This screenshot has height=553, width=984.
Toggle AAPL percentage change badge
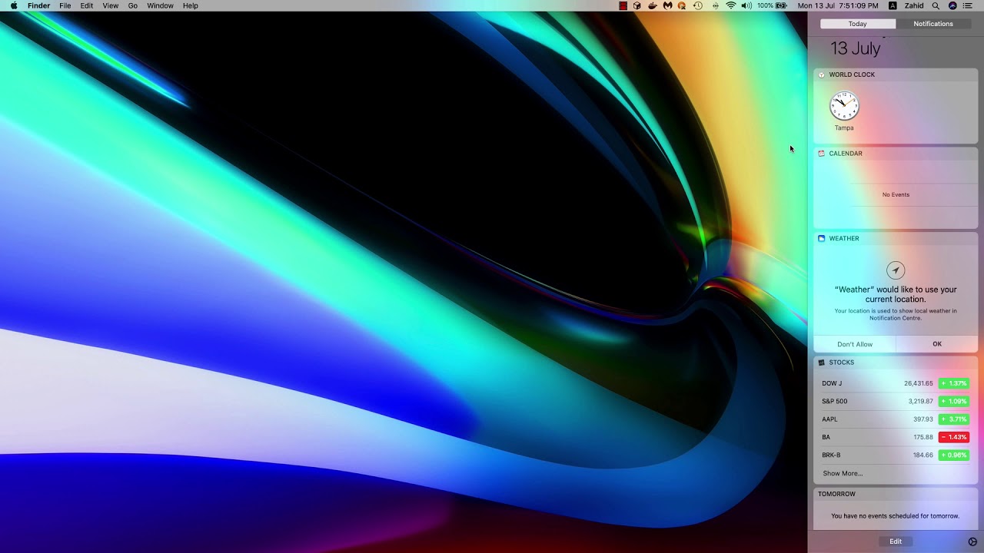pyautogui.click(x=953, y=419)
